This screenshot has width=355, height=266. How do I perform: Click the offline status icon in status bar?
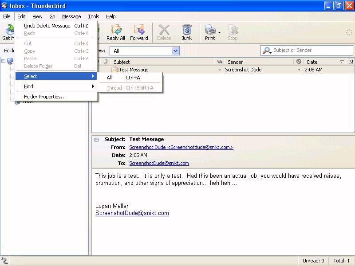coord(4,261)
